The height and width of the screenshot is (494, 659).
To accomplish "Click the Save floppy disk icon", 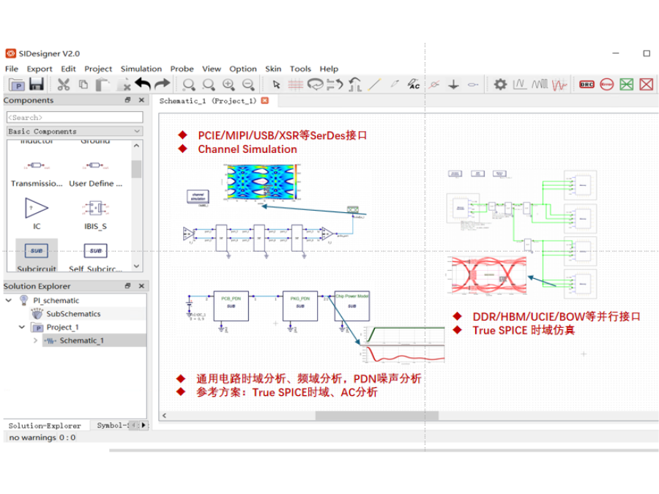I will point(36,84).
